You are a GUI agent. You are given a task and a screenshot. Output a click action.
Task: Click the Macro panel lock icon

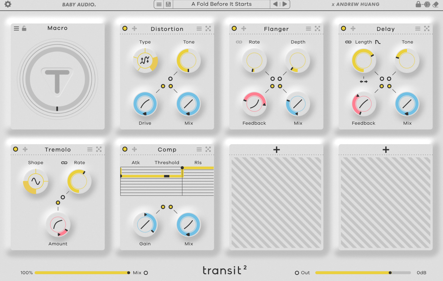coord(24,29)
